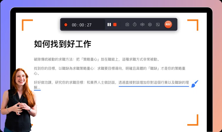Click the split trim icon in the toolbar

pos(142,25)
